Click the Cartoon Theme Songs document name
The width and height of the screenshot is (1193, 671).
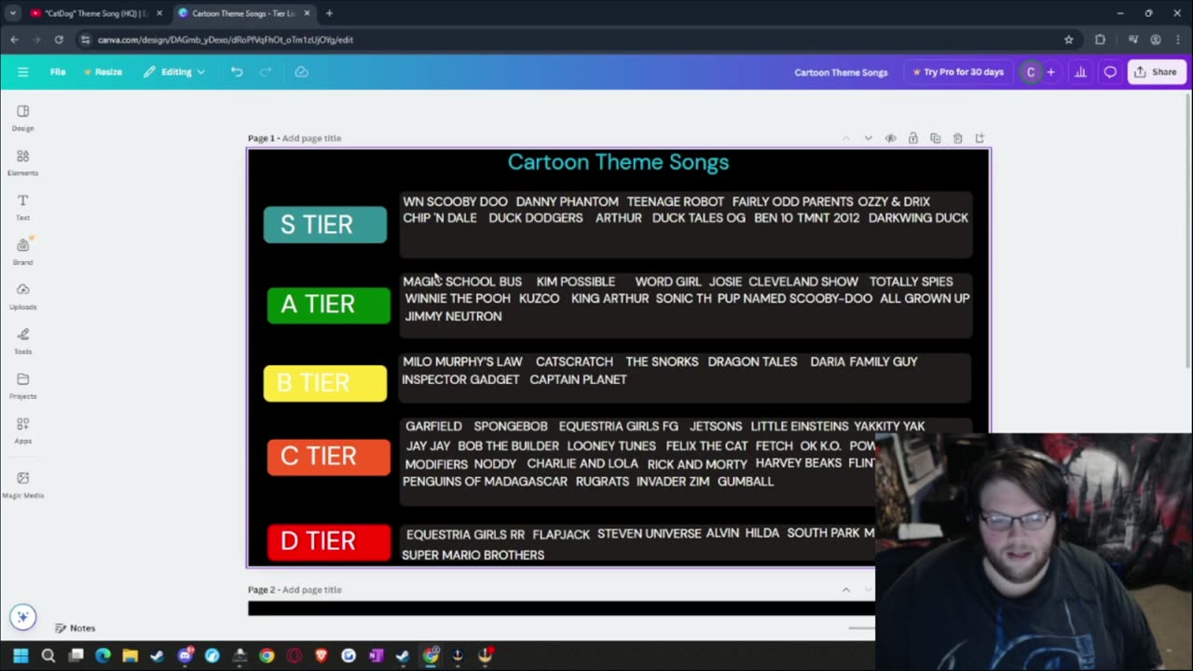point(841,72)
